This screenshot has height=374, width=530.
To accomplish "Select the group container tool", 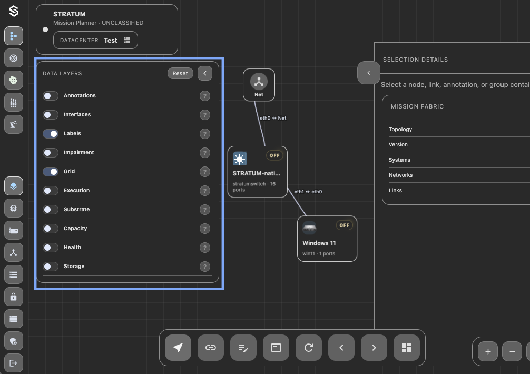I will point(276,348).
